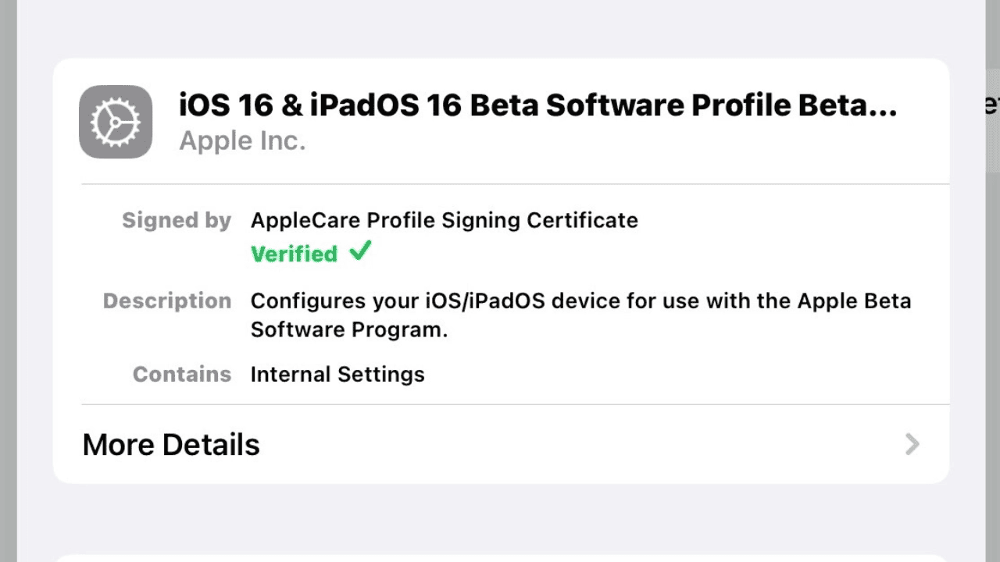Click the green Verified status text
Image resolution: width=1000 pixels, height=562 pixels.
tap(294, 254)
